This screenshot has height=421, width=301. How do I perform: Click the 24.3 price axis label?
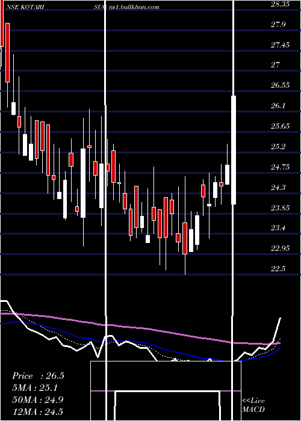(x=278, y=187)
